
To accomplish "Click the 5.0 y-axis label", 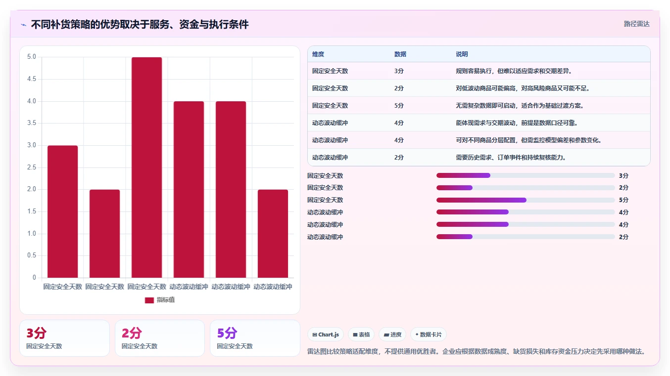I will [x=32, y=57].
